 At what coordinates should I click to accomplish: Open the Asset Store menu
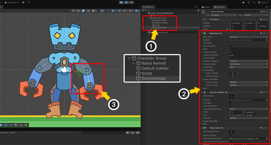coord(11,2)
